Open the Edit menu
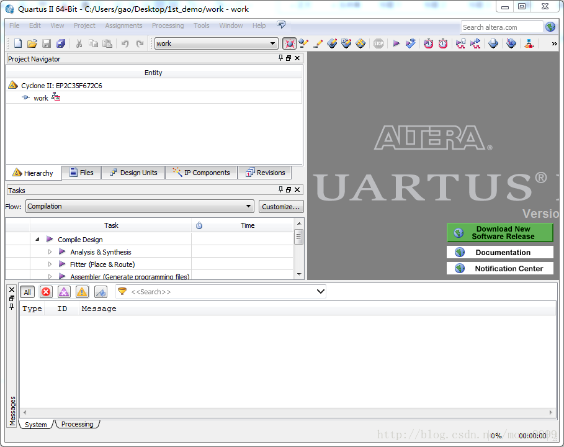 (x=35, y=25)
